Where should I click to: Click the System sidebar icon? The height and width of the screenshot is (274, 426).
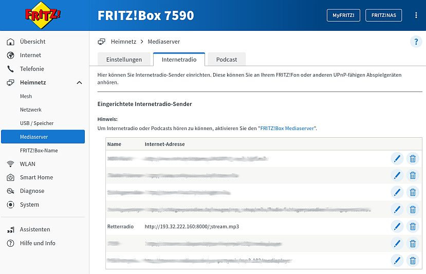10,205
